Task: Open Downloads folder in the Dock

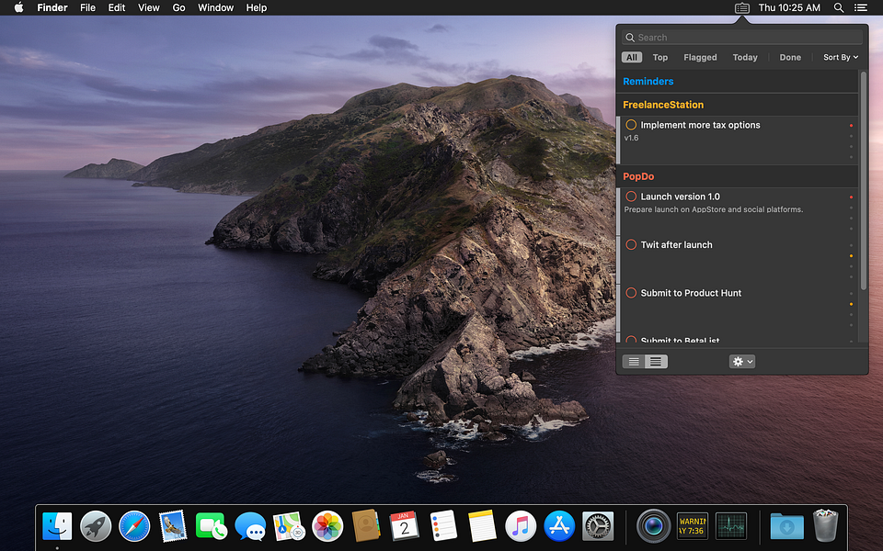Action: point(786,526)
